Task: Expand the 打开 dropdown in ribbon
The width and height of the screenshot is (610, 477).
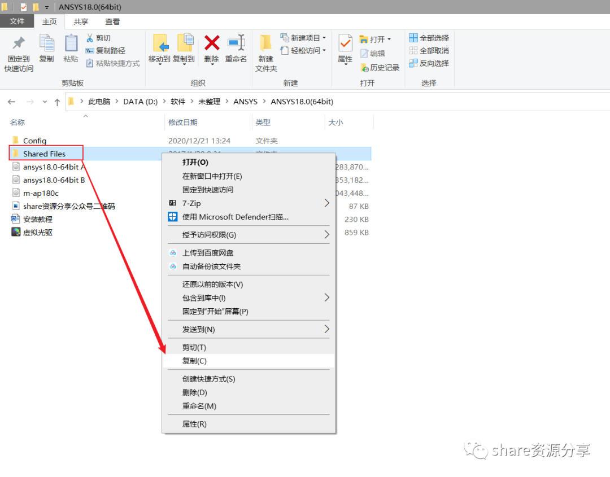Action: 389,40
